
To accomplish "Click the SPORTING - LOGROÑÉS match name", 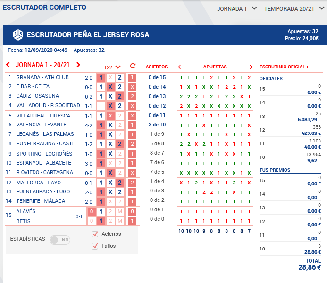I will coord(44,154).
